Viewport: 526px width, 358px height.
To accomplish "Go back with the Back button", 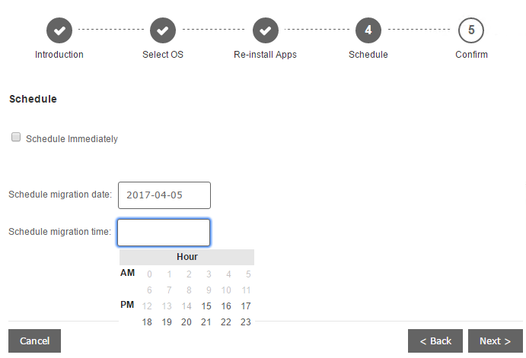I will (x=435, y=341).
